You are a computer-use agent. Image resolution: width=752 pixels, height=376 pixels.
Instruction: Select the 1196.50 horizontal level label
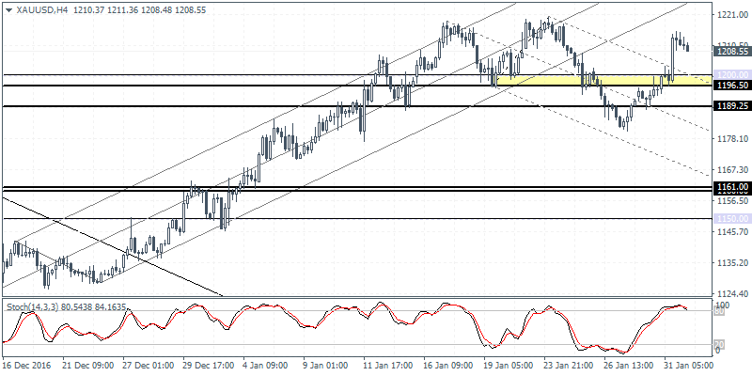point(730,86)
